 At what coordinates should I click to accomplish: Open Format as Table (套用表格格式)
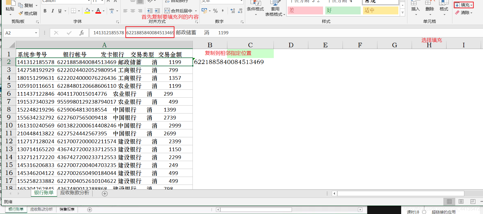[275, 8]
